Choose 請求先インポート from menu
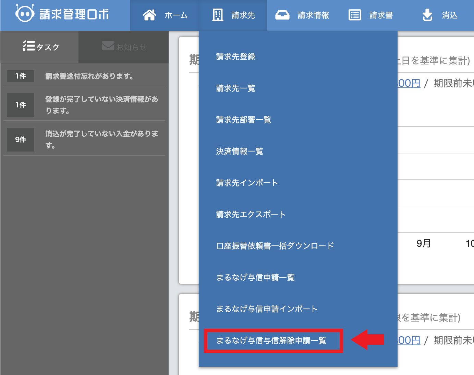474x375 pixels. 247,183
